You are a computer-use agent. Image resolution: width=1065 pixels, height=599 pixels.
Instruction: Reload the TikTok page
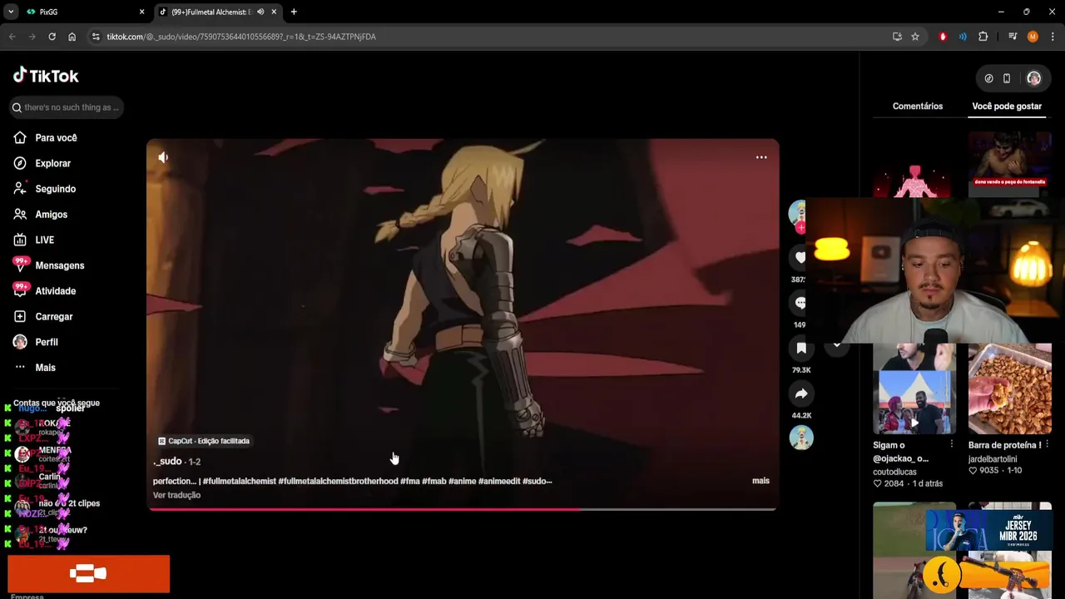tap(52, 37)
